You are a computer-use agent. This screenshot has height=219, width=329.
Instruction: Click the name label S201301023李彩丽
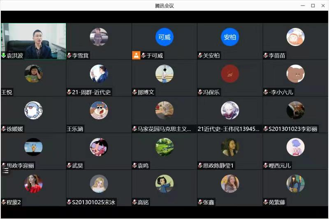pyautogui.click(x=293, y=129)
